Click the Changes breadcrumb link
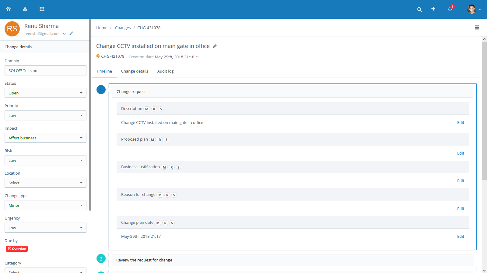Screen dimensions: 487x273 [x=123, y=28]
